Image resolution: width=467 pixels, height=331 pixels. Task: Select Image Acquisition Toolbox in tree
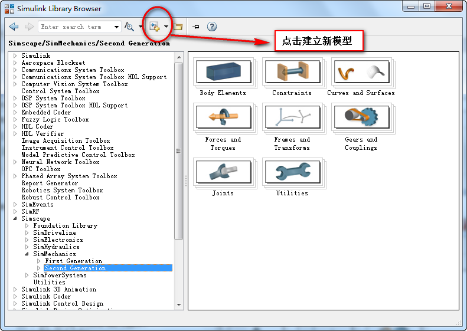[66, 141]
